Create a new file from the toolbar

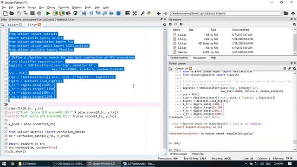[5, 13]
